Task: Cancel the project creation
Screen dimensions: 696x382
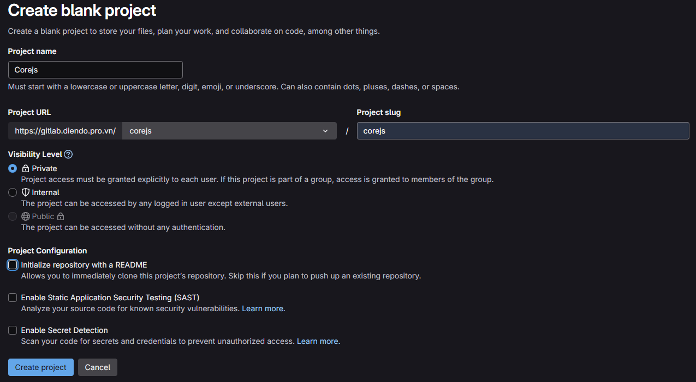Action: (x=98, y=367)
